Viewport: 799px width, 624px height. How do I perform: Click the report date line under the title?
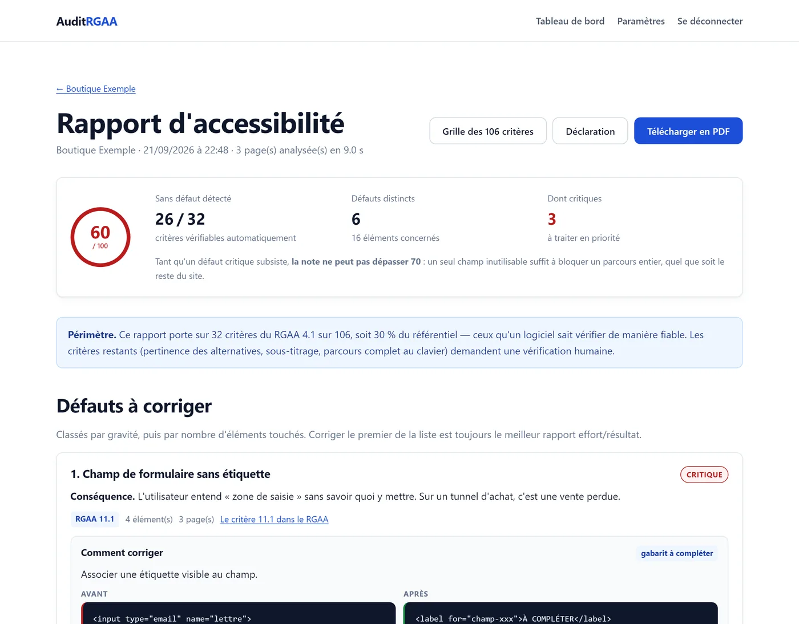209,150
